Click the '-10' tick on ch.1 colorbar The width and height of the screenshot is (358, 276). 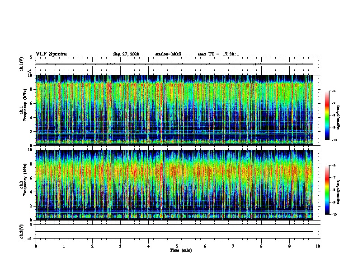[x=334, y=140]
